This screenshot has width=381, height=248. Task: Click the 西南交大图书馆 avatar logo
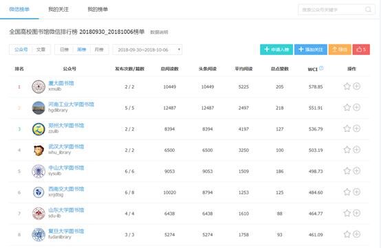click(39, 192)
